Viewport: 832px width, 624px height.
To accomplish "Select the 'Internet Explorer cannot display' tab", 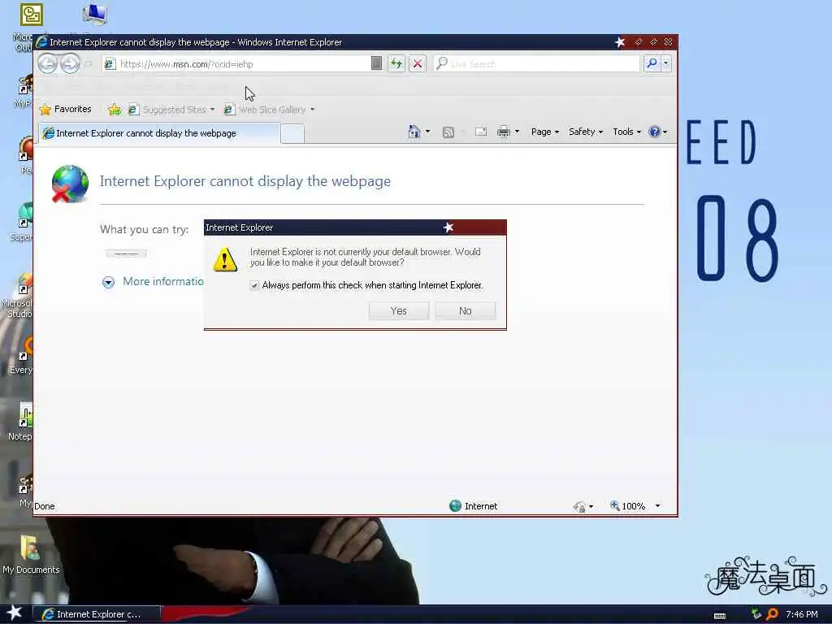I will point(159,133).
